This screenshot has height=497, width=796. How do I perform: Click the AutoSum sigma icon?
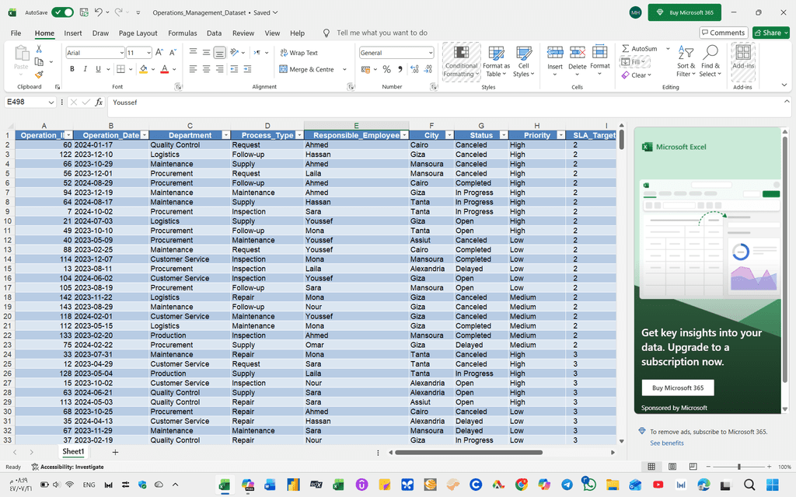click(626, 49)
